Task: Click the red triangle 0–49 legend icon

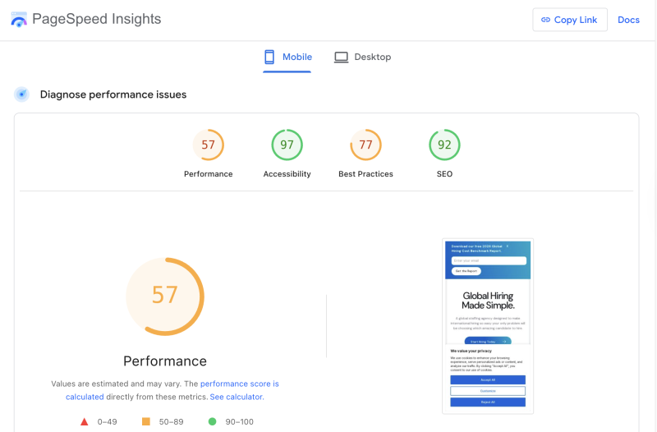Action: pyautogui.click(x=85, y=421)
